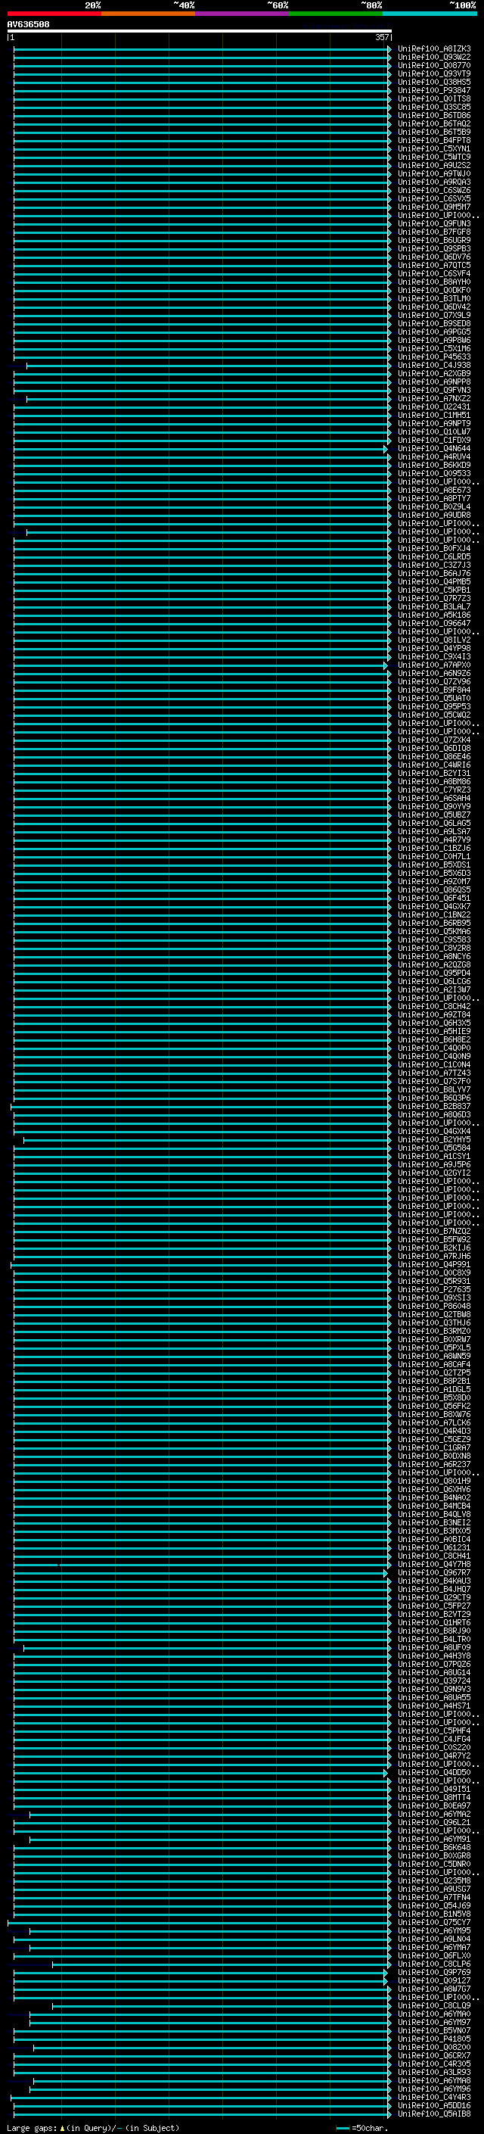Viewport: 484px width, 2134px height.
Task: Select label UniRef100_Q9P769
Action: (433, 1973)
